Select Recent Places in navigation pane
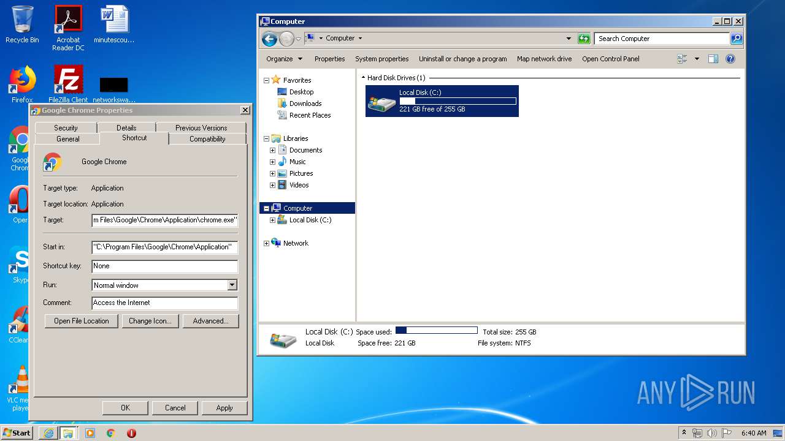 coord(304,115)
